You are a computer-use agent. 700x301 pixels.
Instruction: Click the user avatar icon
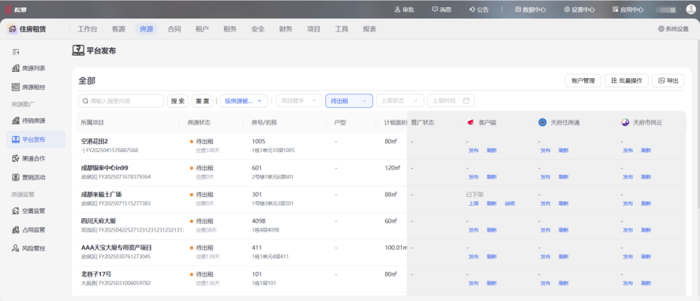[691, 9]
